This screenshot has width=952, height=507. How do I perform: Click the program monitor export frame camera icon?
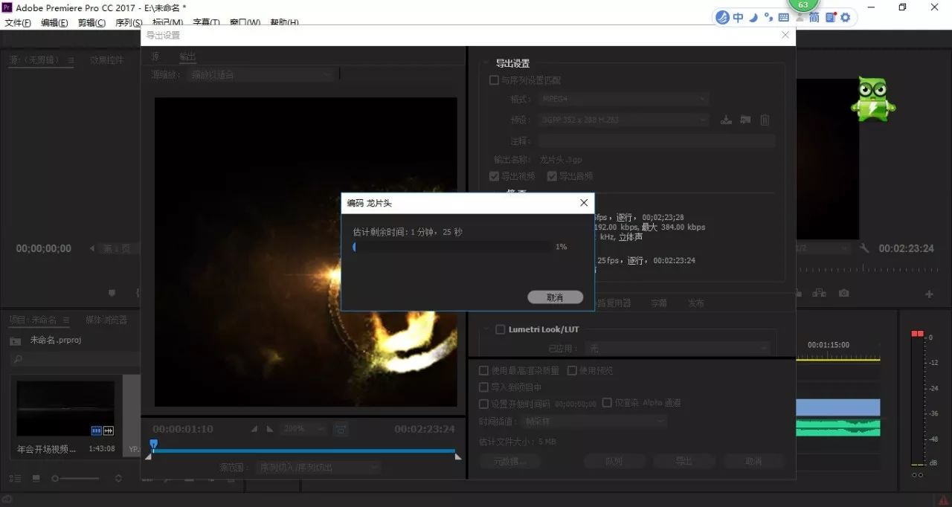tap(843, 294)
